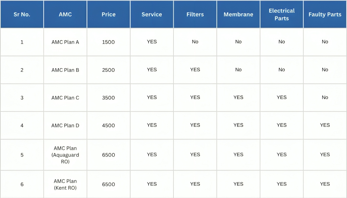Select the Price column header

pyautogui.click(x=108, y=15)
